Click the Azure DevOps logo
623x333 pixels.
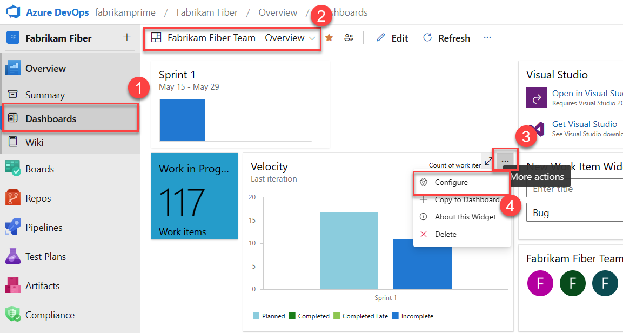[13, 11]
